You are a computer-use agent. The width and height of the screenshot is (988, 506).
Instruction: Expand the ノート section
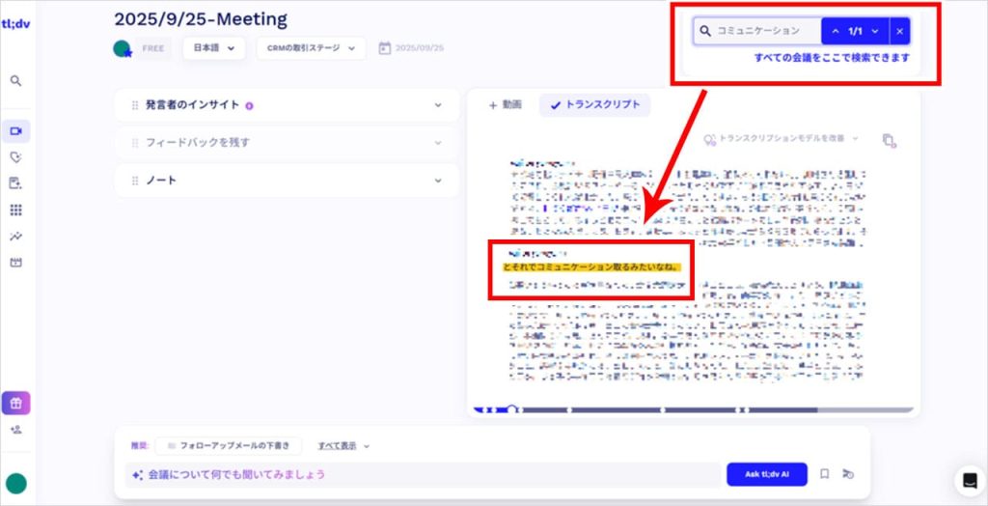[287, 181]
